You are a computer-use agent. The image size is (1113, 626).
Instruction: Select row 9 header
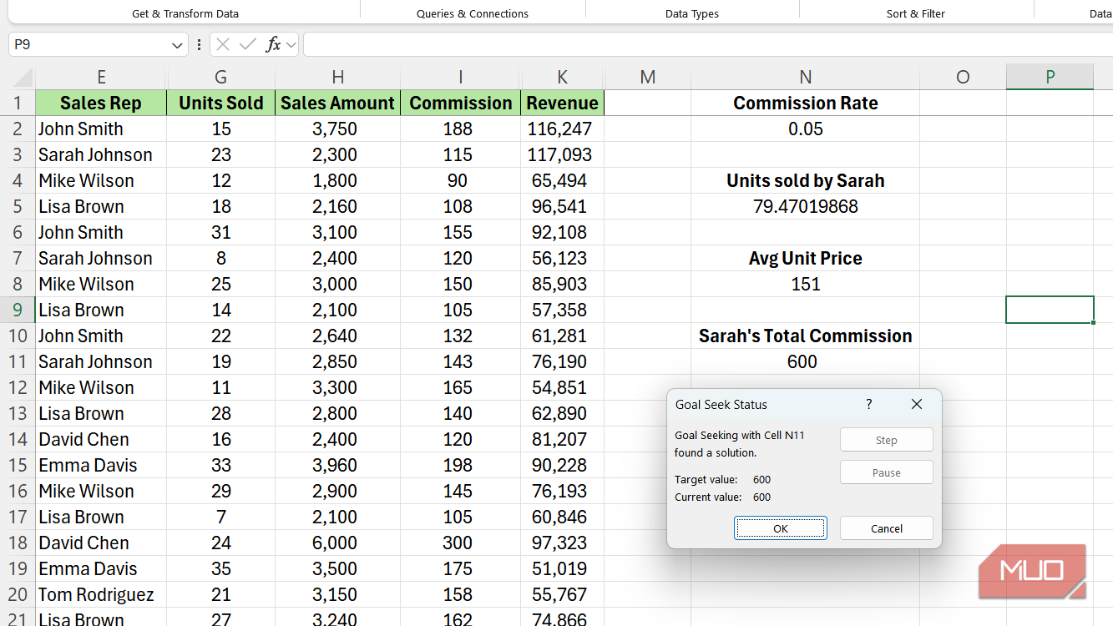coord(18,310)
